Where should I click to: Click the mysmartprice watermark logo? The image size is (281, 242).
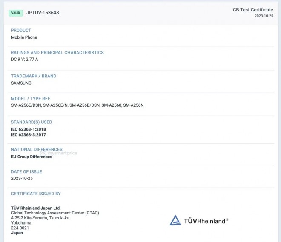pos(61,153)
